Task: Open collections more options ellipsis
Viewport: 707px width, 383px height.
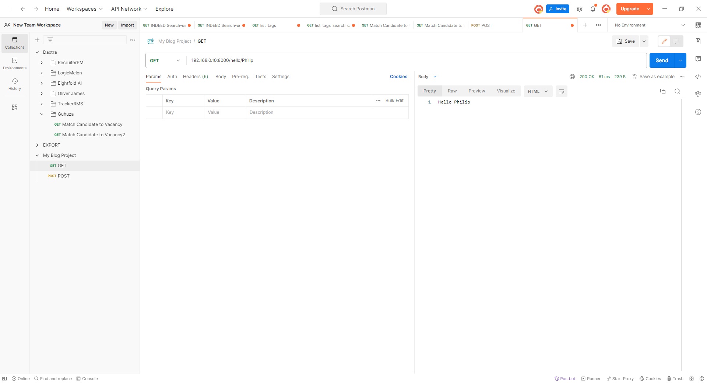Action: [133, 40]
